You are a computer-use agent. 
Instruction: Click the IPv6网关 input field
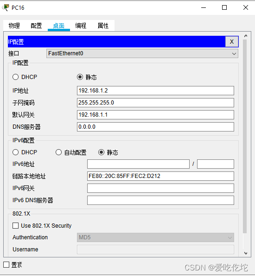pyautogui.click(x=160, y=188)
